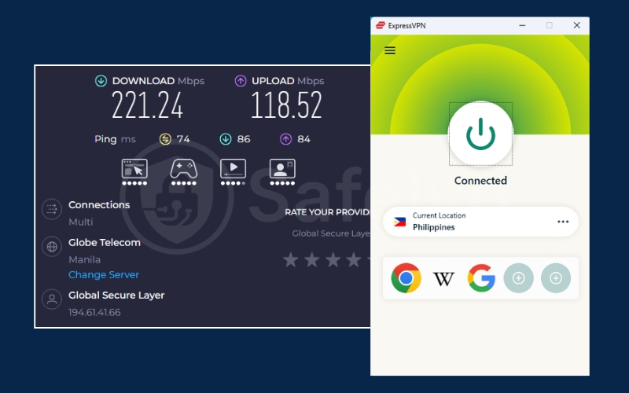Screen dimensions: 629x393
Task: Launch the Wikipedia shortcut in ExpressVPN
Action: point(443,278)
